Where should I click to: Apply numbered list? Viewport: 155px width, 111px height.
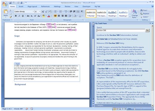pos(61,12)
